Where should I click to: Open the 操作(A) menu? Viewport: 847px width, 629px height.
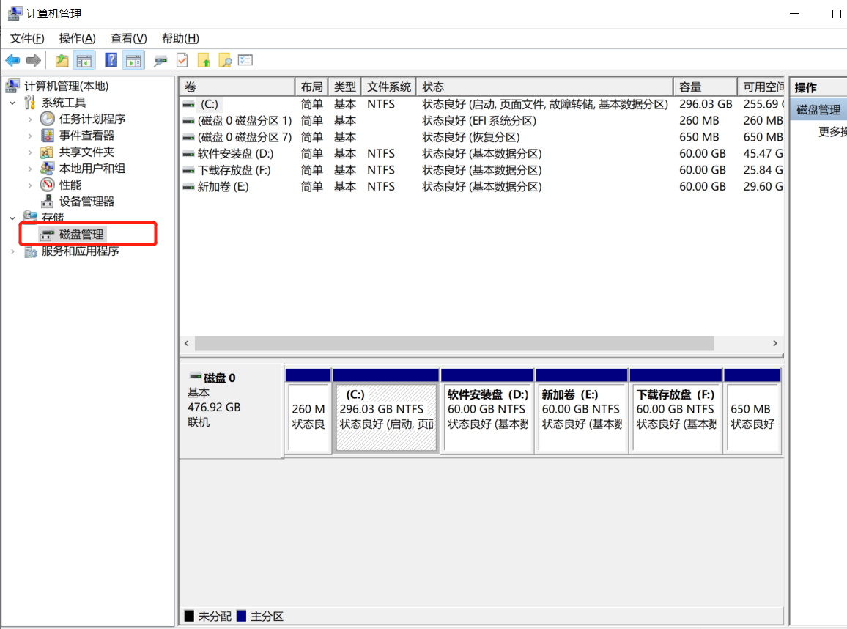77,38
